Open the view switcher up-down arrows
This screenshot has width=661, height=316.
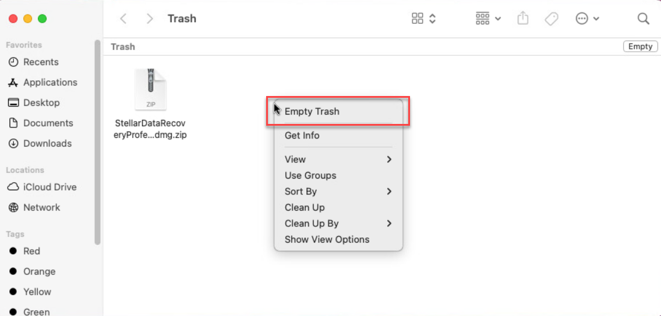(432, 19)
